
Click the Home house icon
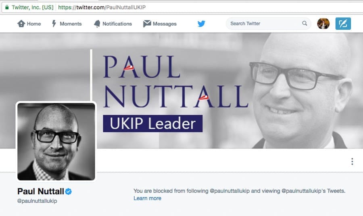click(21, 24)
